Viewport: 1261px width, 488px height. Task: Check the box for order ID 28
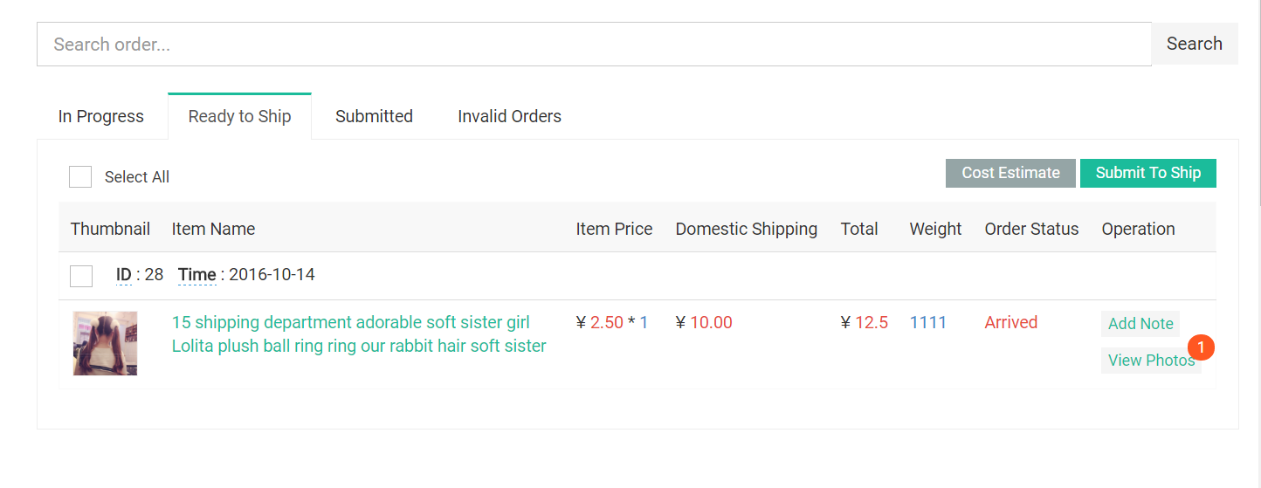click(81, 276)
